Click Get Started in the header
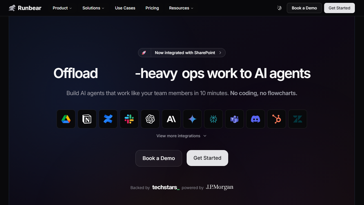Image resolution: width=364 pixels, height=205 pixels. click(x=339, y=8)
